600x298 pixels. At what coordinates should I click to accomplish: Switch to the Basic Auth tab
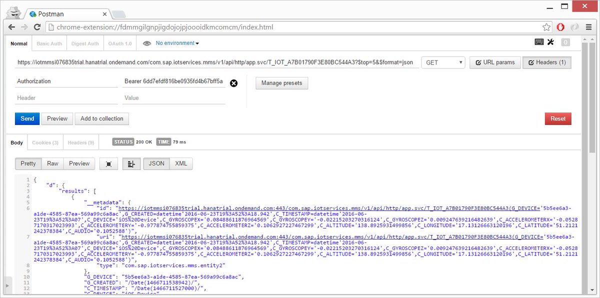(x=49, y=43)
